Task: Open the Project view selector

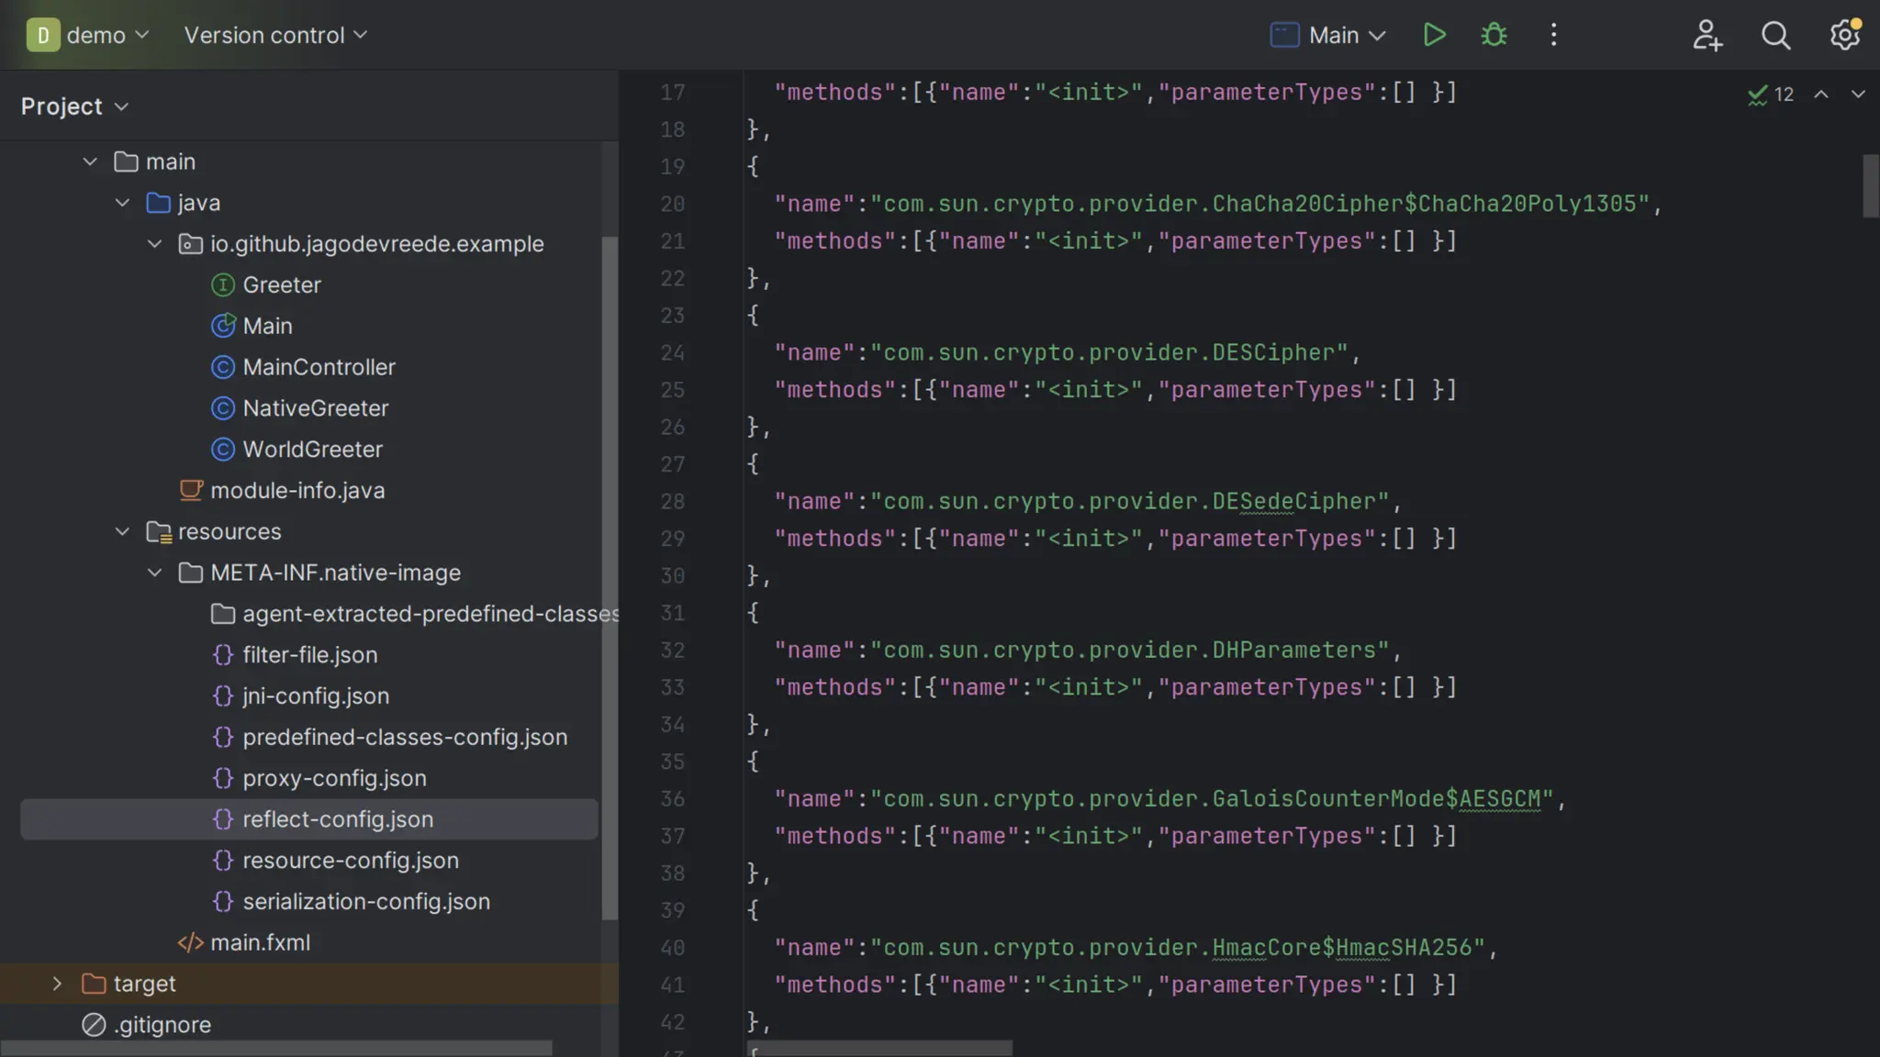Action: click(74, 106)
